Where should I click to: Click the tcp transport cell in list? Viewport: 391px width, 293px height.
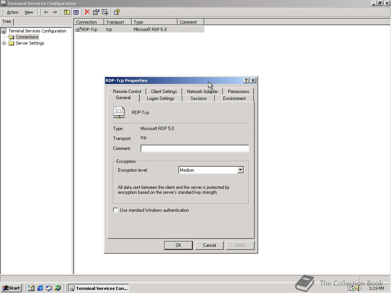point(109,29)
